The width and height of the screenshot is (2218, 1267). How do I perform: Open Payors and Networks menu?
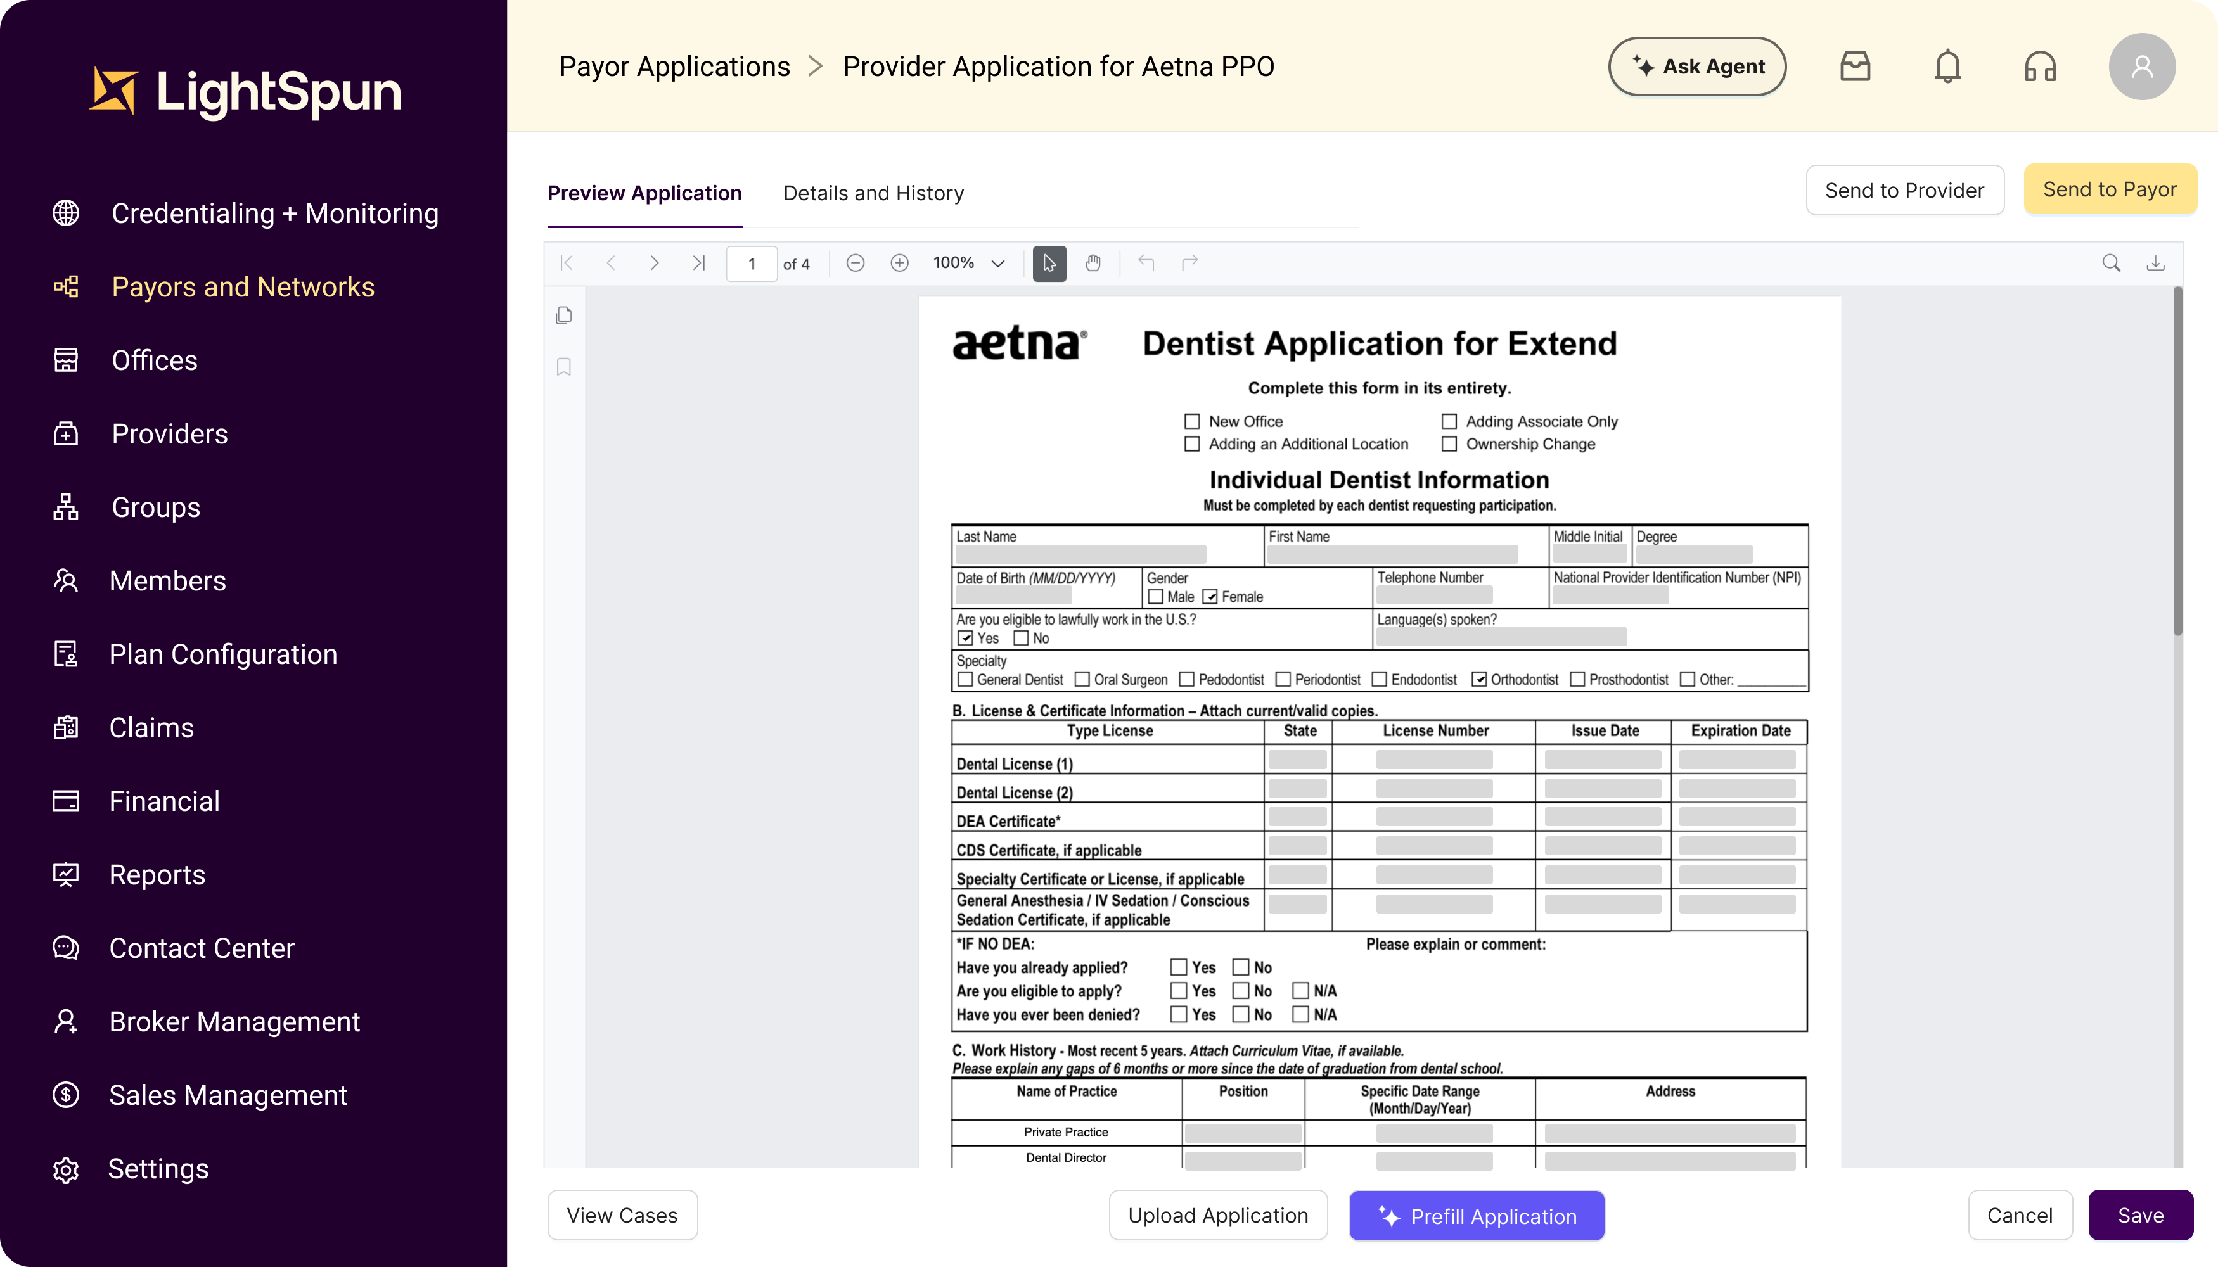[243, 287]
